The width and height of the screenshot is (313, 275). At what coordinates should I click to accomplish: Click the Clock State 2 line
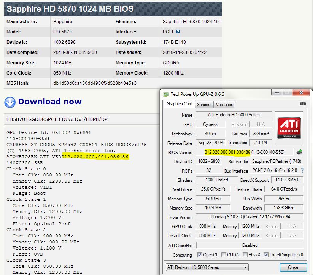tap(26, 230)
